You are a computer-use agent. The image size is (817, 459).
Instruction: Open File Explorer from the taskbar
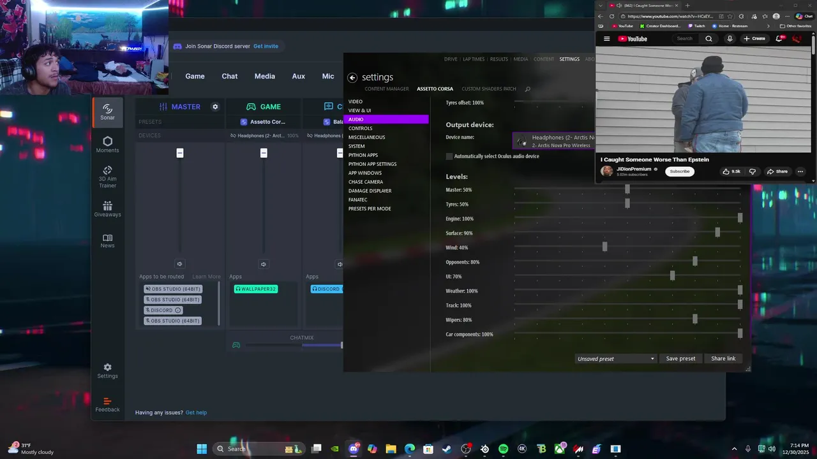click(391, 449)
